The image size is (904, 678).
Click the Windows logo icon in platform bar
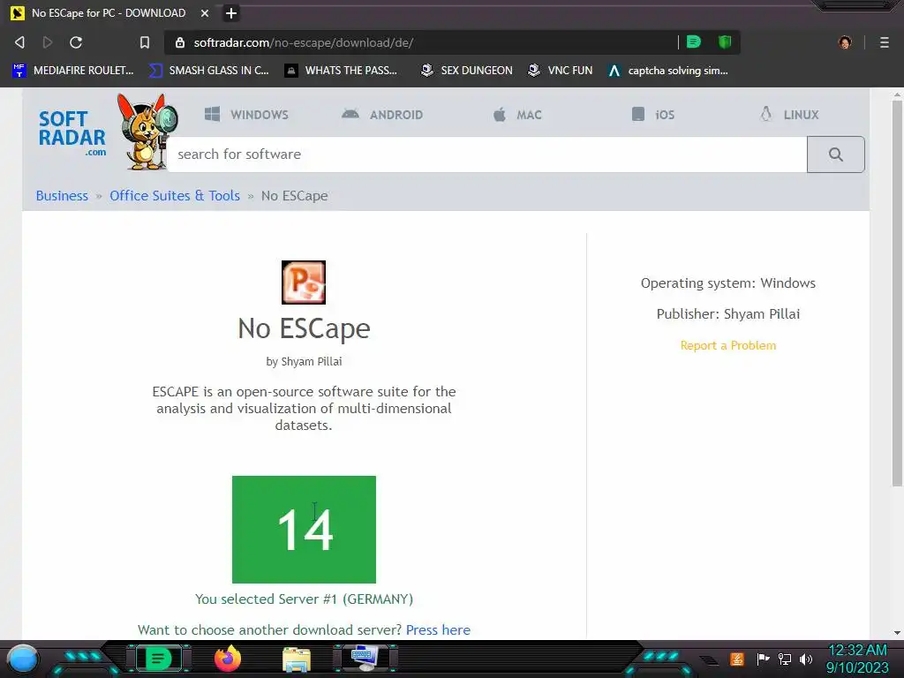pyautogui.click(x=212, y=114)
